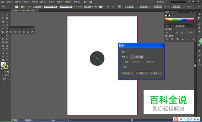The image size is (202, 122).
Task: Toggle 变换图案 checkbox in Rotate dialog
Action: (145, 62)
